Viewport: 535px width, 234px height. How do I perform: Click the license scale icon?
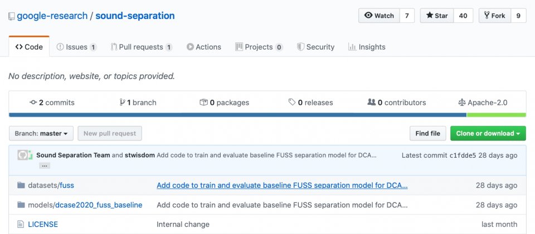click(462, 103)
